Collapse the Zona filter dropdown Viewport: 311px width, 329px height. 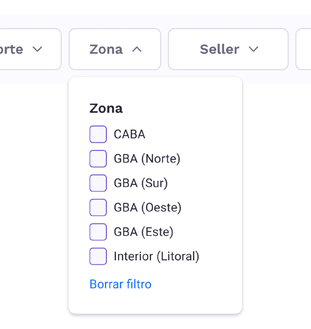115,49
